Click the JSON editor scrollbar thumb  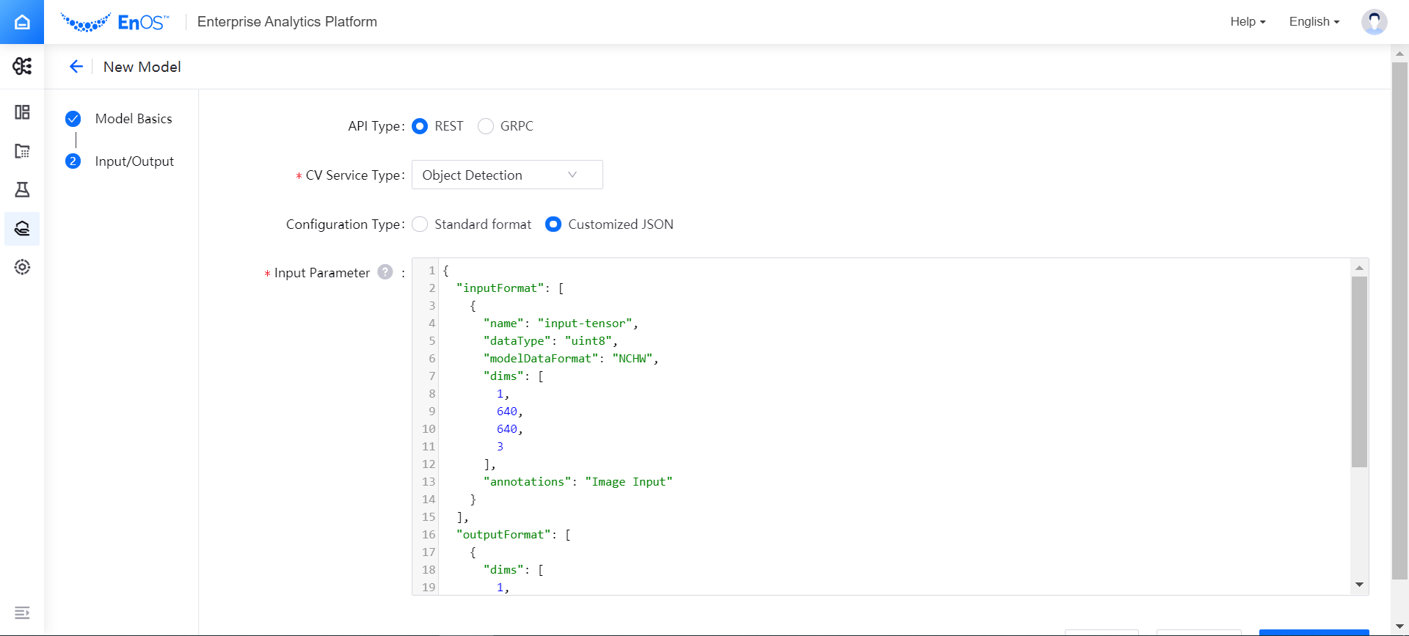click(1359, 372)
